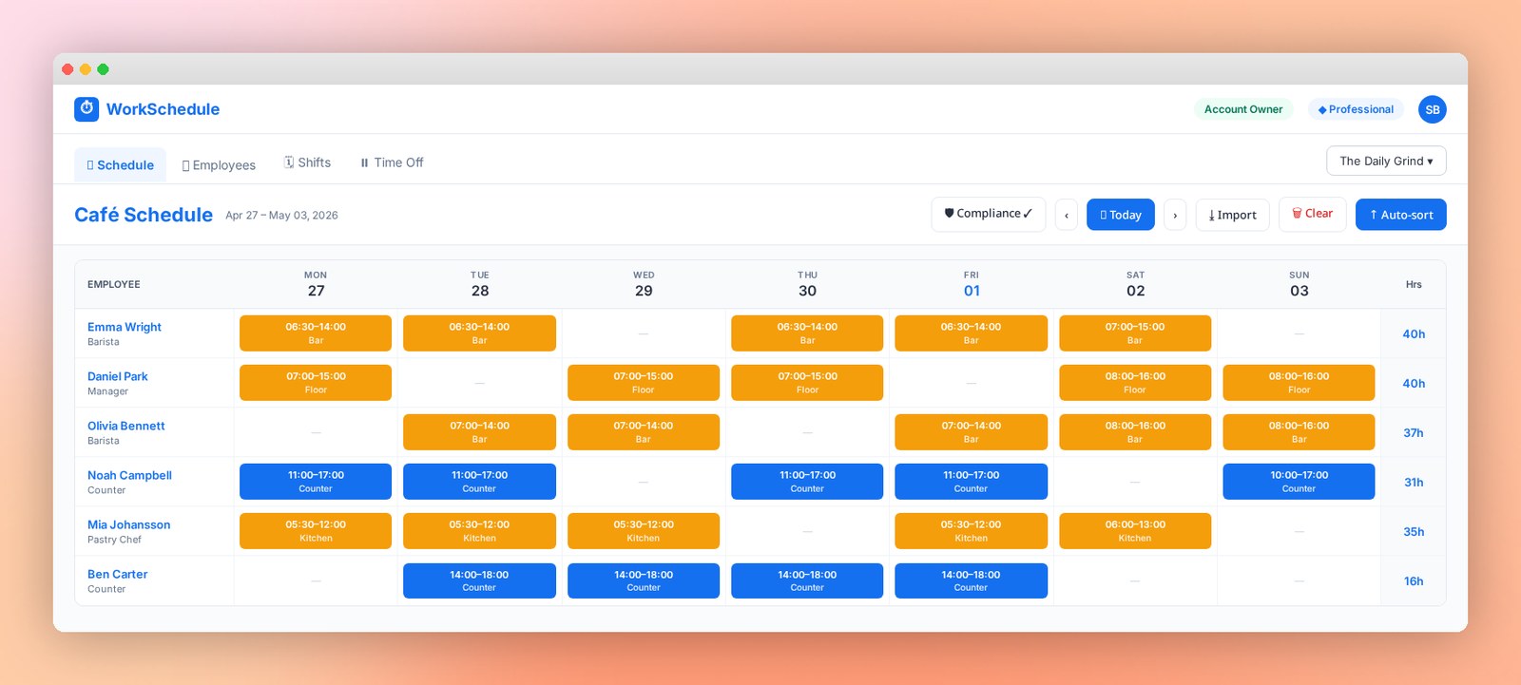Open the Compliance check button
The height and width of the screenshot is (685, 1521).
coord(988,214)
